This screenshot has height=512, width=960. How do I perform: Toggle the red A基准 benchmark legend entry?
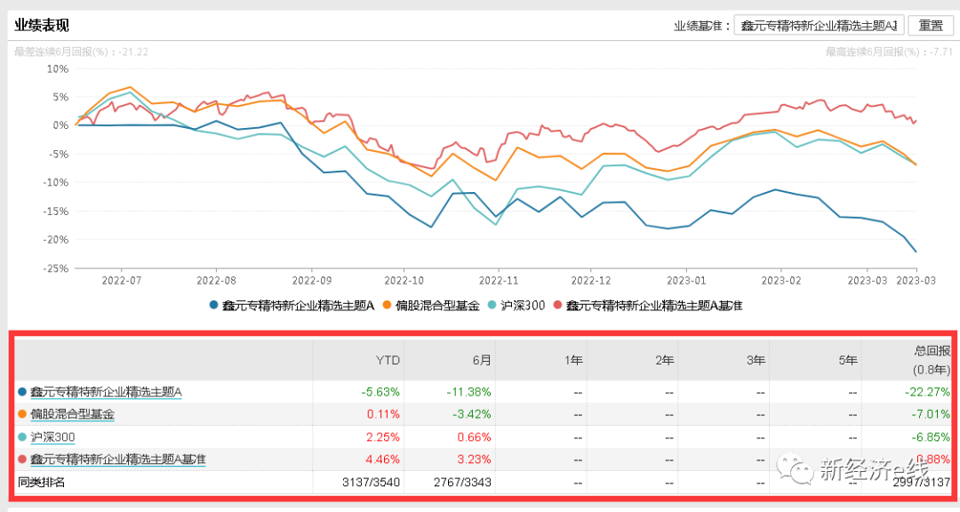(x=647, y=305)
